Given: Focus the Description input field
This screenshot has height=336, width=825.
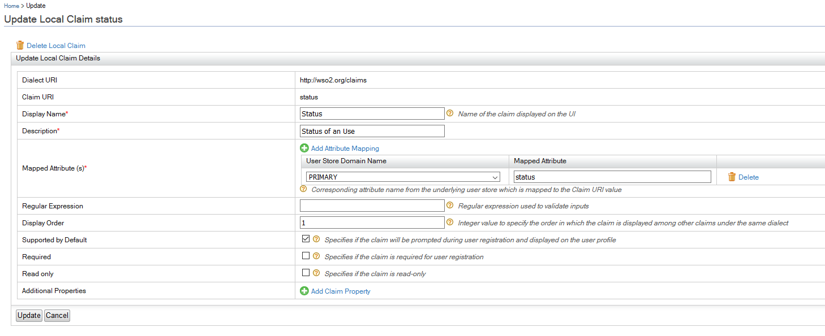Looking at the screenshot, I should pyautogui.click(x=372, y=131).
